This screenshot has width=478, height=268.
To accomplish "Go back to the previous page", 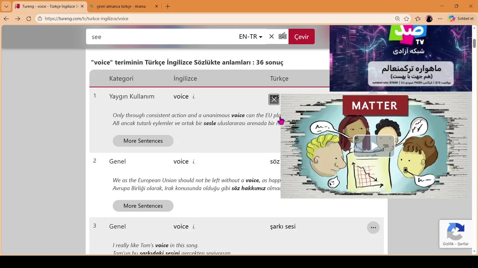I will point(6,19).
